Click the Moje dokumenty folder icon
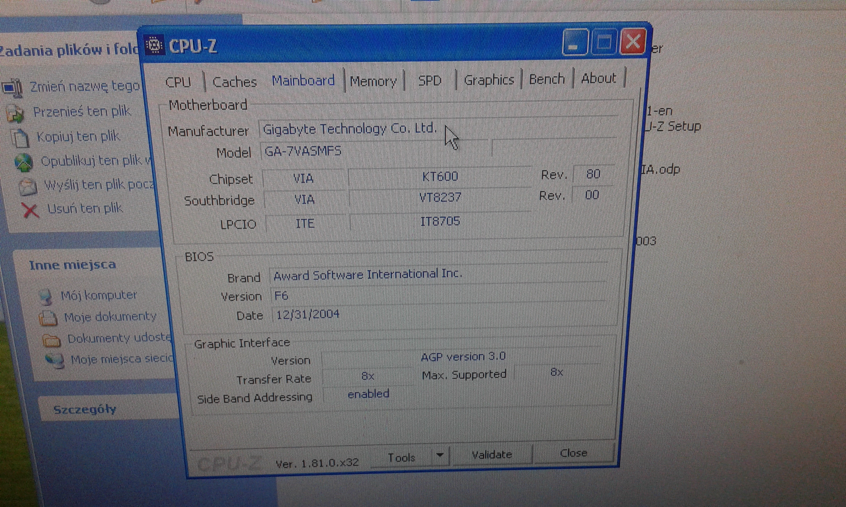Screen dimensions: 846x507 48,318
